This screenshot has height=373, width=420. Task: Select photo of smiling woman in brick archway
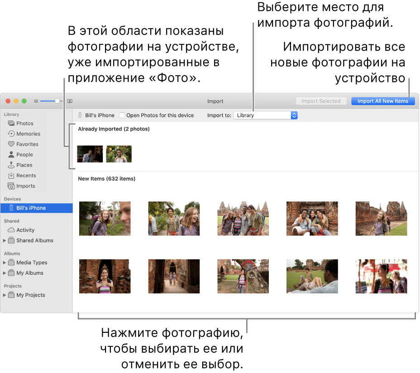click(105, 276)
